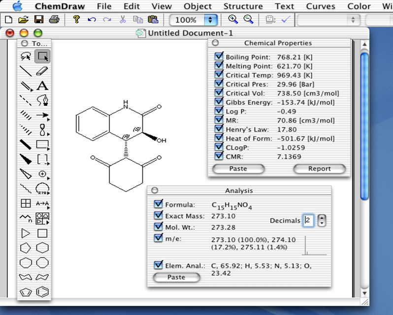Select the Text tool with letter A

coord(42,86)
